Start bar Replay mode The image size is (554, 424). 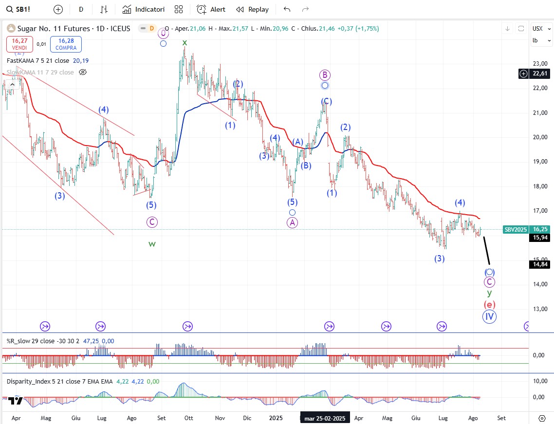point(252,9)
